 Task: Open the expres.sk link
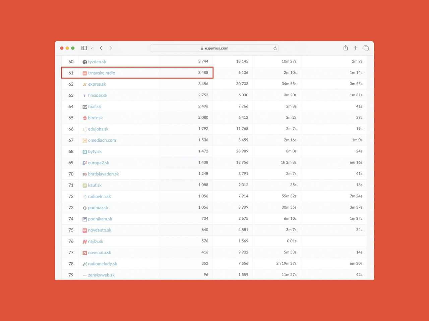[97, 84]
